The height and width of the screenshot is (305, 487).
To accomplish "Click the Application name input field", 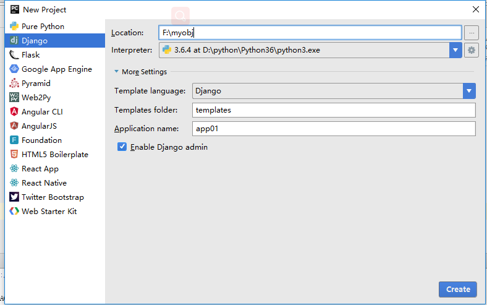I will click(x=334, y=129).
